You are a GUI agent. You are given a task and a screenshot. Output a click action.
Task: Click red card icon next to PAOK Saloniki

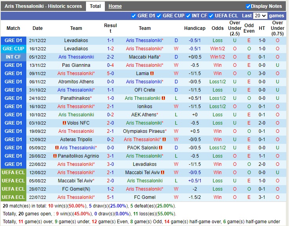(161, 148)
